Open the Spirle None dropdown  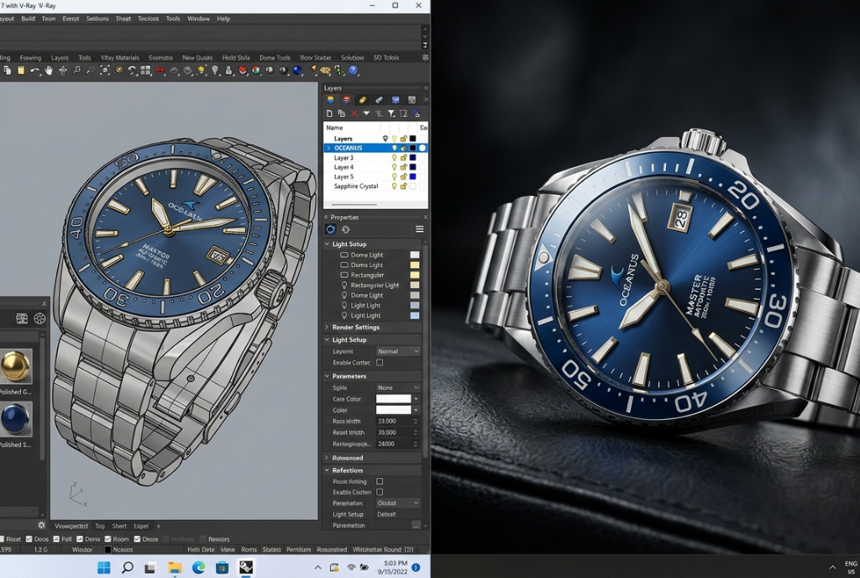[398, 387]
